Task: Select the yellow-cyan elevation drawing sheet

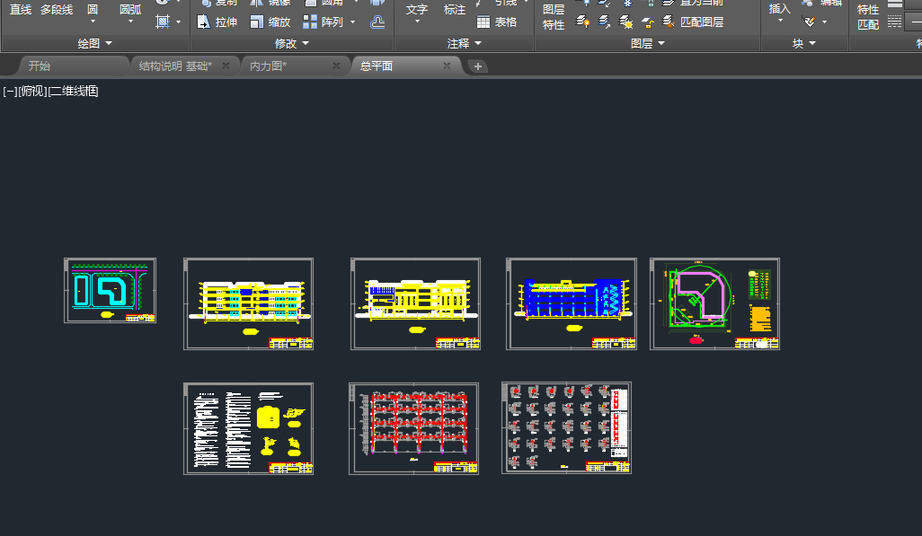Action: (248, 303)
